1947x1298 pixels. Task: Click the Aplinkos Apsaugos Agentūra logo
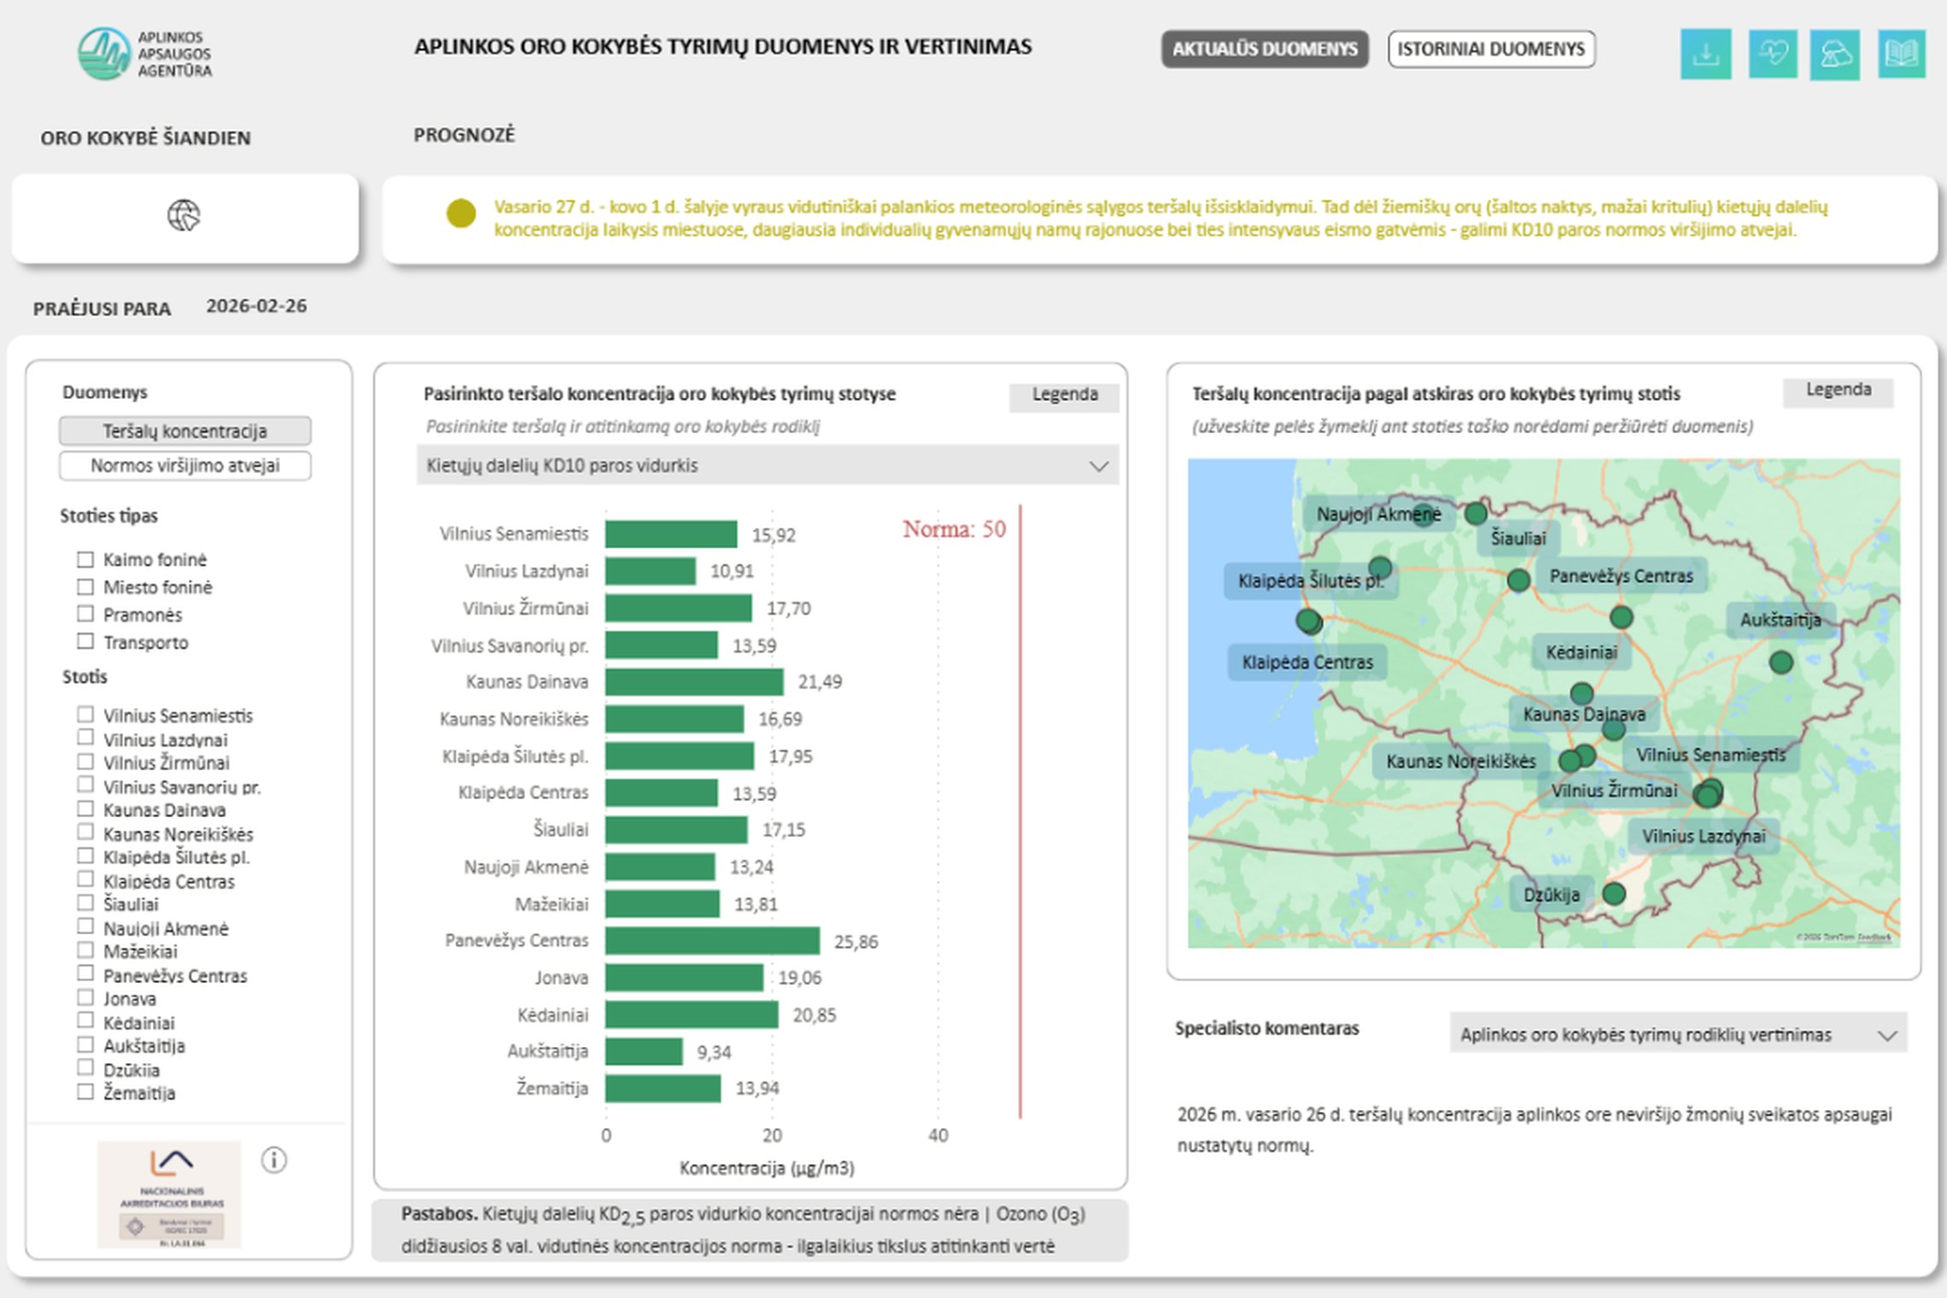144,54
